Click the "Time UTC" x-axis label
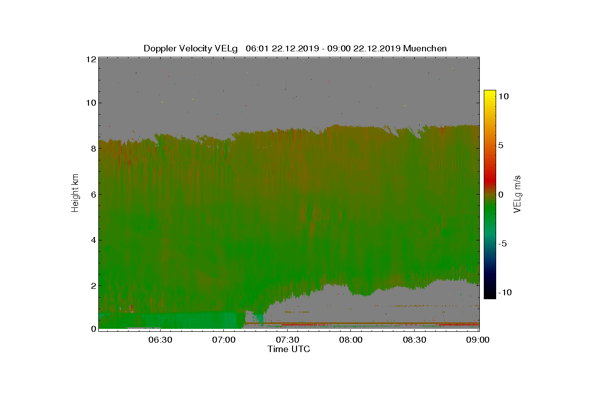The image size is (593, 395). pyautogui.click(x=289, y=349)
